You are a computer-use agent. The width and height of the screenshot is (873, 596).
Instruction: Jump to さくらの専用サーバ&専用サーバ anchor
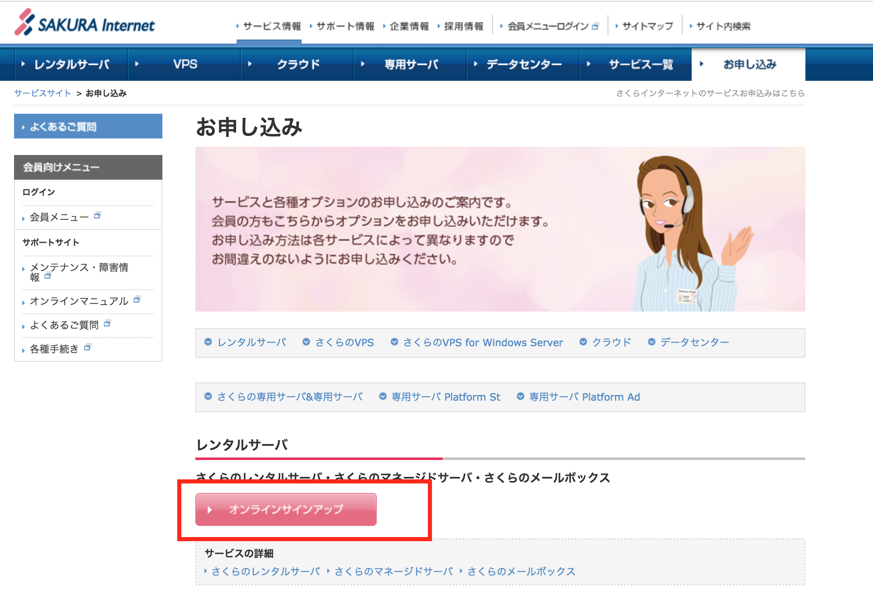point(290,397)
